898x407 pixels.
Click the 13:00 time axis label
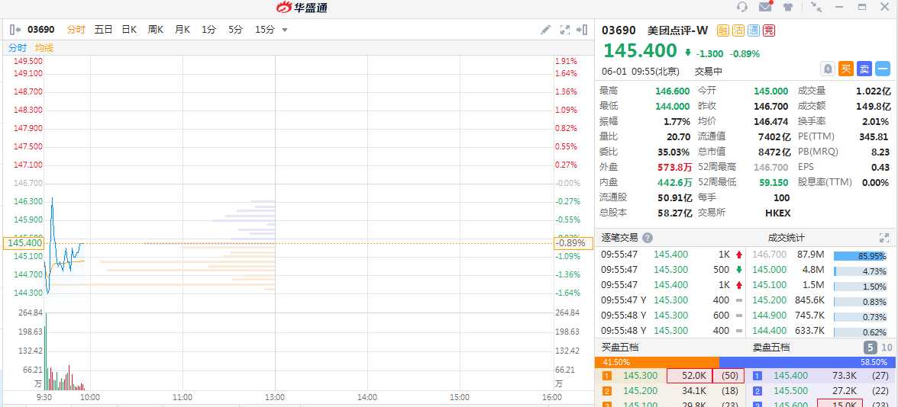coord(275,396)
